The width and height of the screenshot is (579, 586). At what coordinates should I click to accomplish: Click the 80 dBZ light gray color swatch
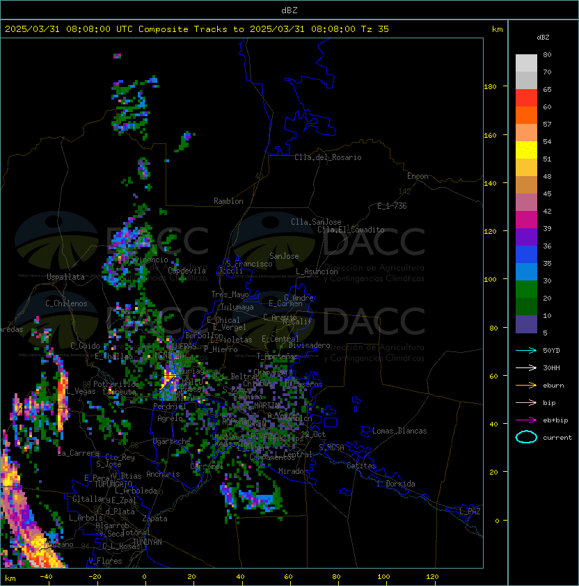pos(526,63)
